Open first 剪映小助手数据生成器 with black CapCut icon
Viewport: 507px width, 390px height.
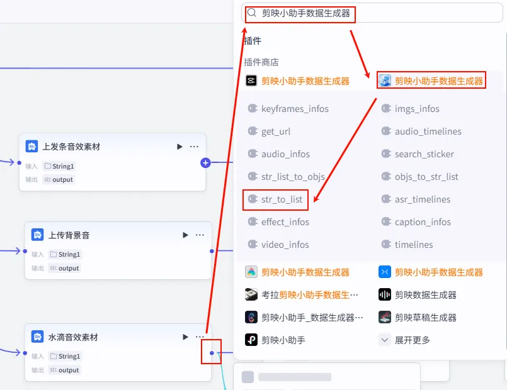[297, 81]
